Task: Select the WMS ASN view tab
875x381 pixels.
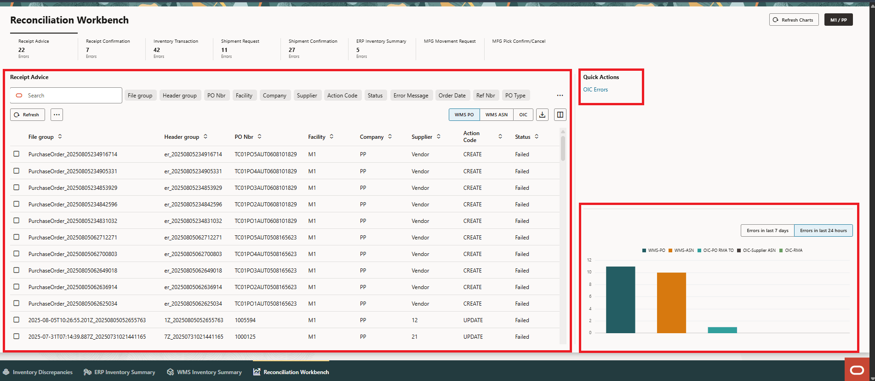Action: click(497, 115)
